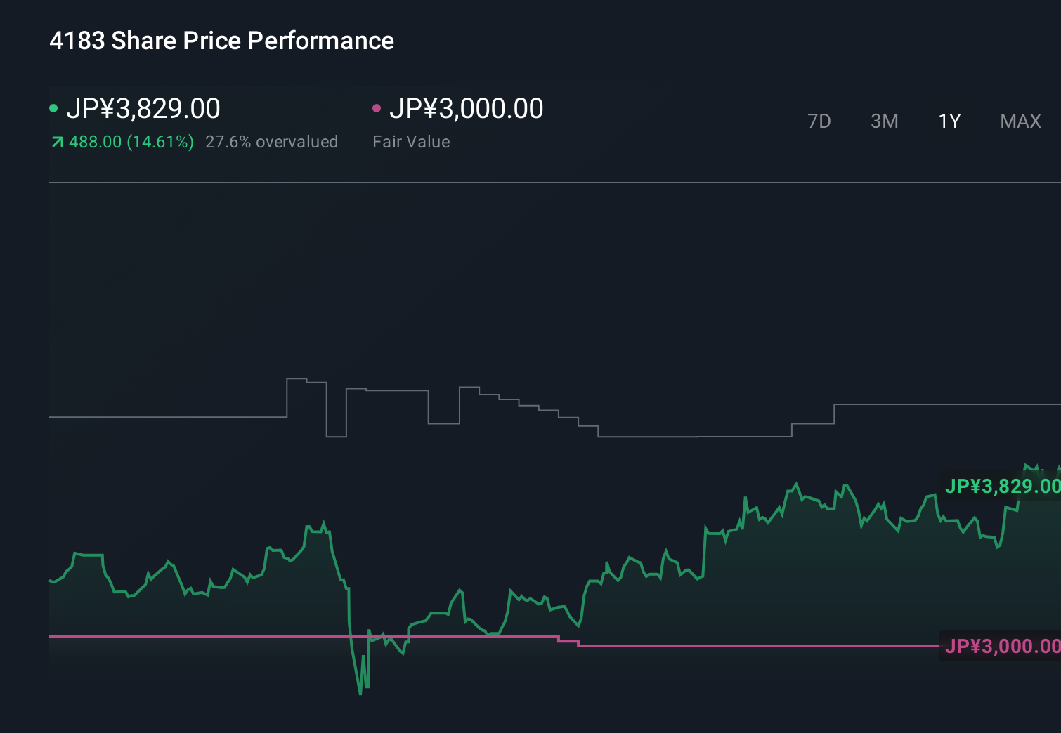
Task: Switch to the 7D time range
Action: [819, 121]
